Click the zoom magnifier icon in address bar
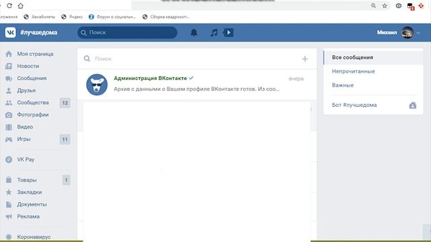Screen dimensions: 431x242 pyautogui.click(x=373, y=5)
